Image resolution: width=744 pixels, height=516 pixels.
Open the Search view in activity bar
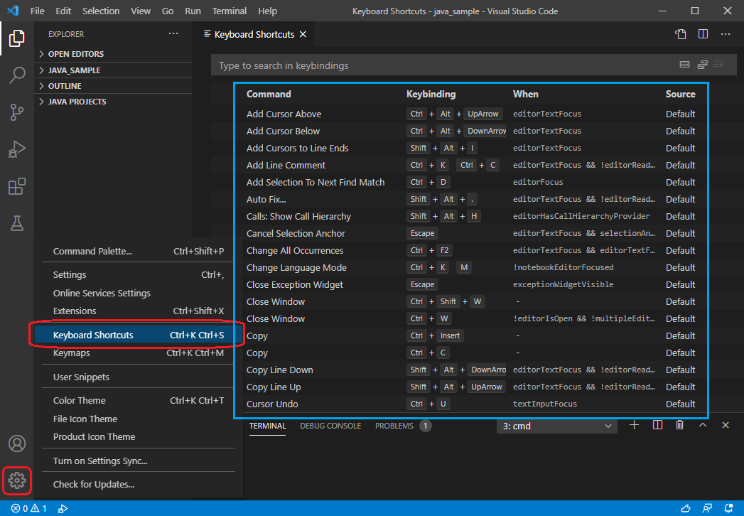17,75
